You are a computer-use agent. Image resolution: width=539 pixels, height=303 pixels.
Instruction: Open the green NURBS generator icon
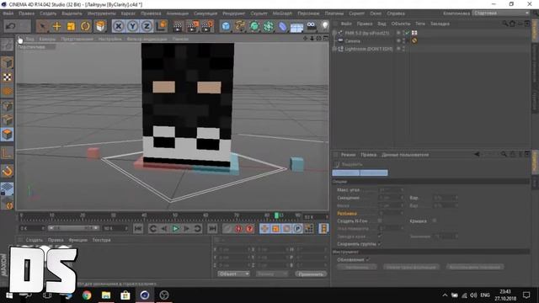pos(254,26)
